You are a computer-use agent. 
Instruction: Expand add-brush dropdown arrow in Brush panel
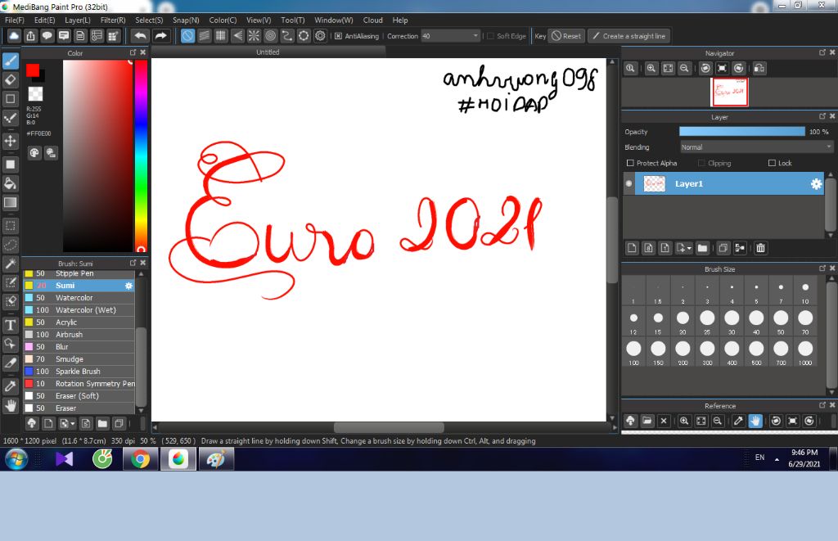(73, 423)
